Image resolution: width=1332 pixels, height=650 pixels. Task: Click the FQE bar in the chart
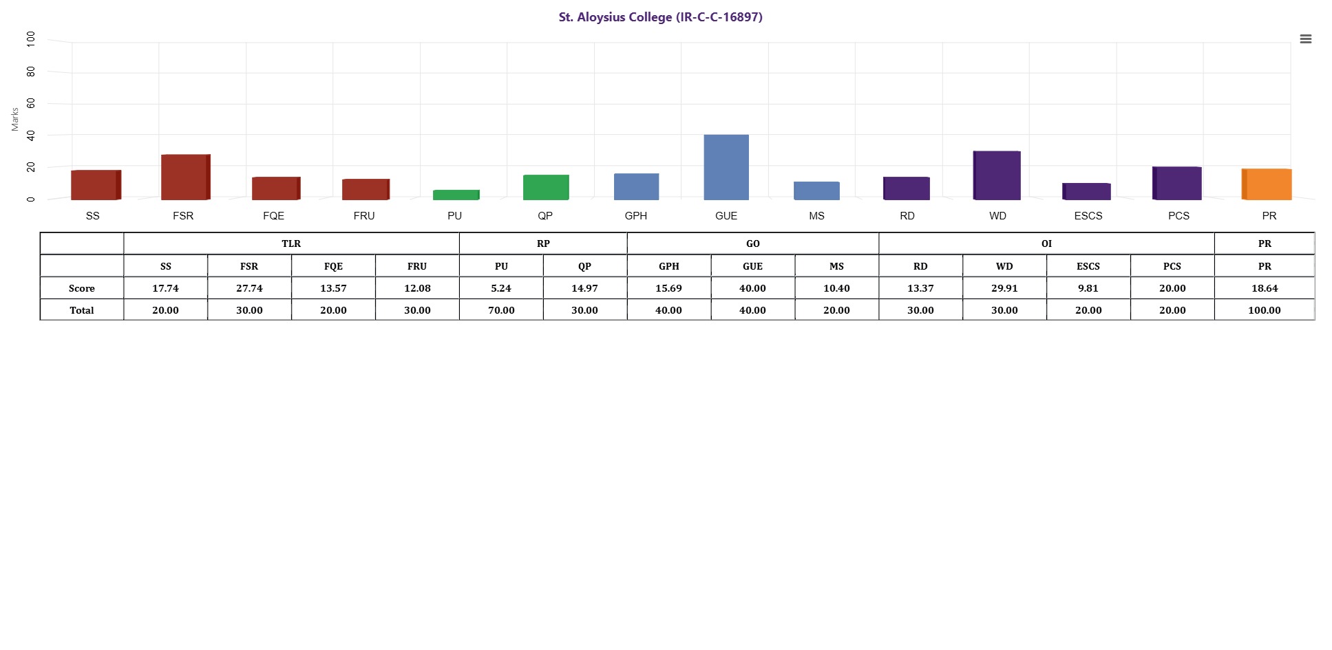click(276, 188)
